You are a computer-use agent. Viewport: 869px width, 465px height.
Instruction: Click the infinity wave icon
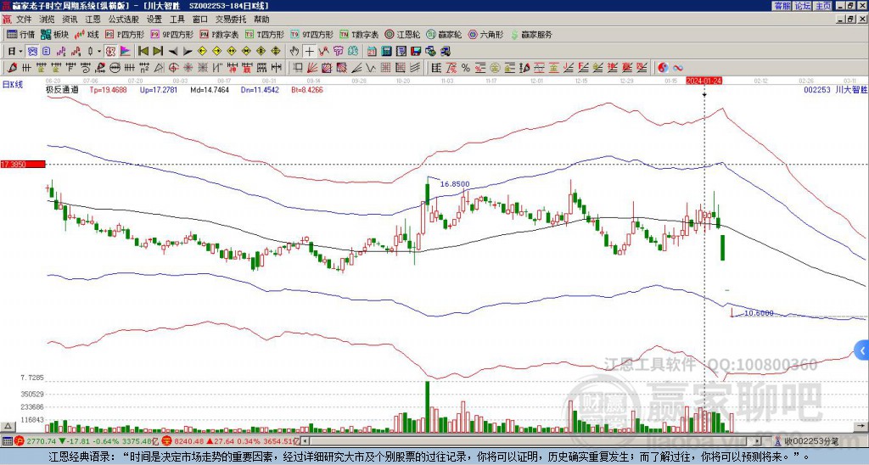[678, 68]
